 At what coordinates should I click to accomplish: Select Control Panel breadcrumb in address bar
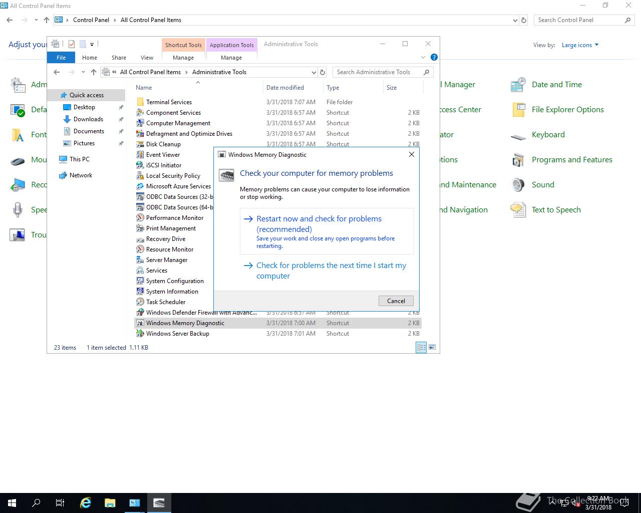91,20
